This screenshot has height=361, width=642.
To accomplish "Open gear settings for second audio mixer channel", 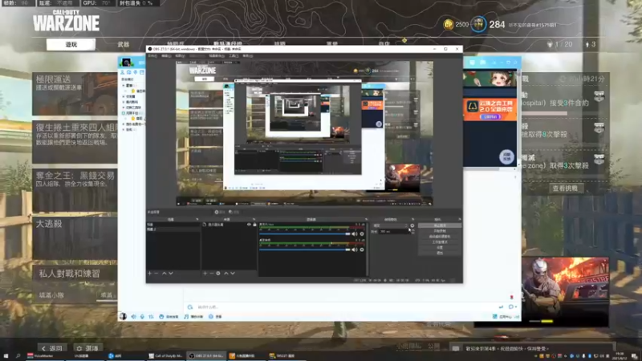I will pyautogui.click(x=362, y=249).
